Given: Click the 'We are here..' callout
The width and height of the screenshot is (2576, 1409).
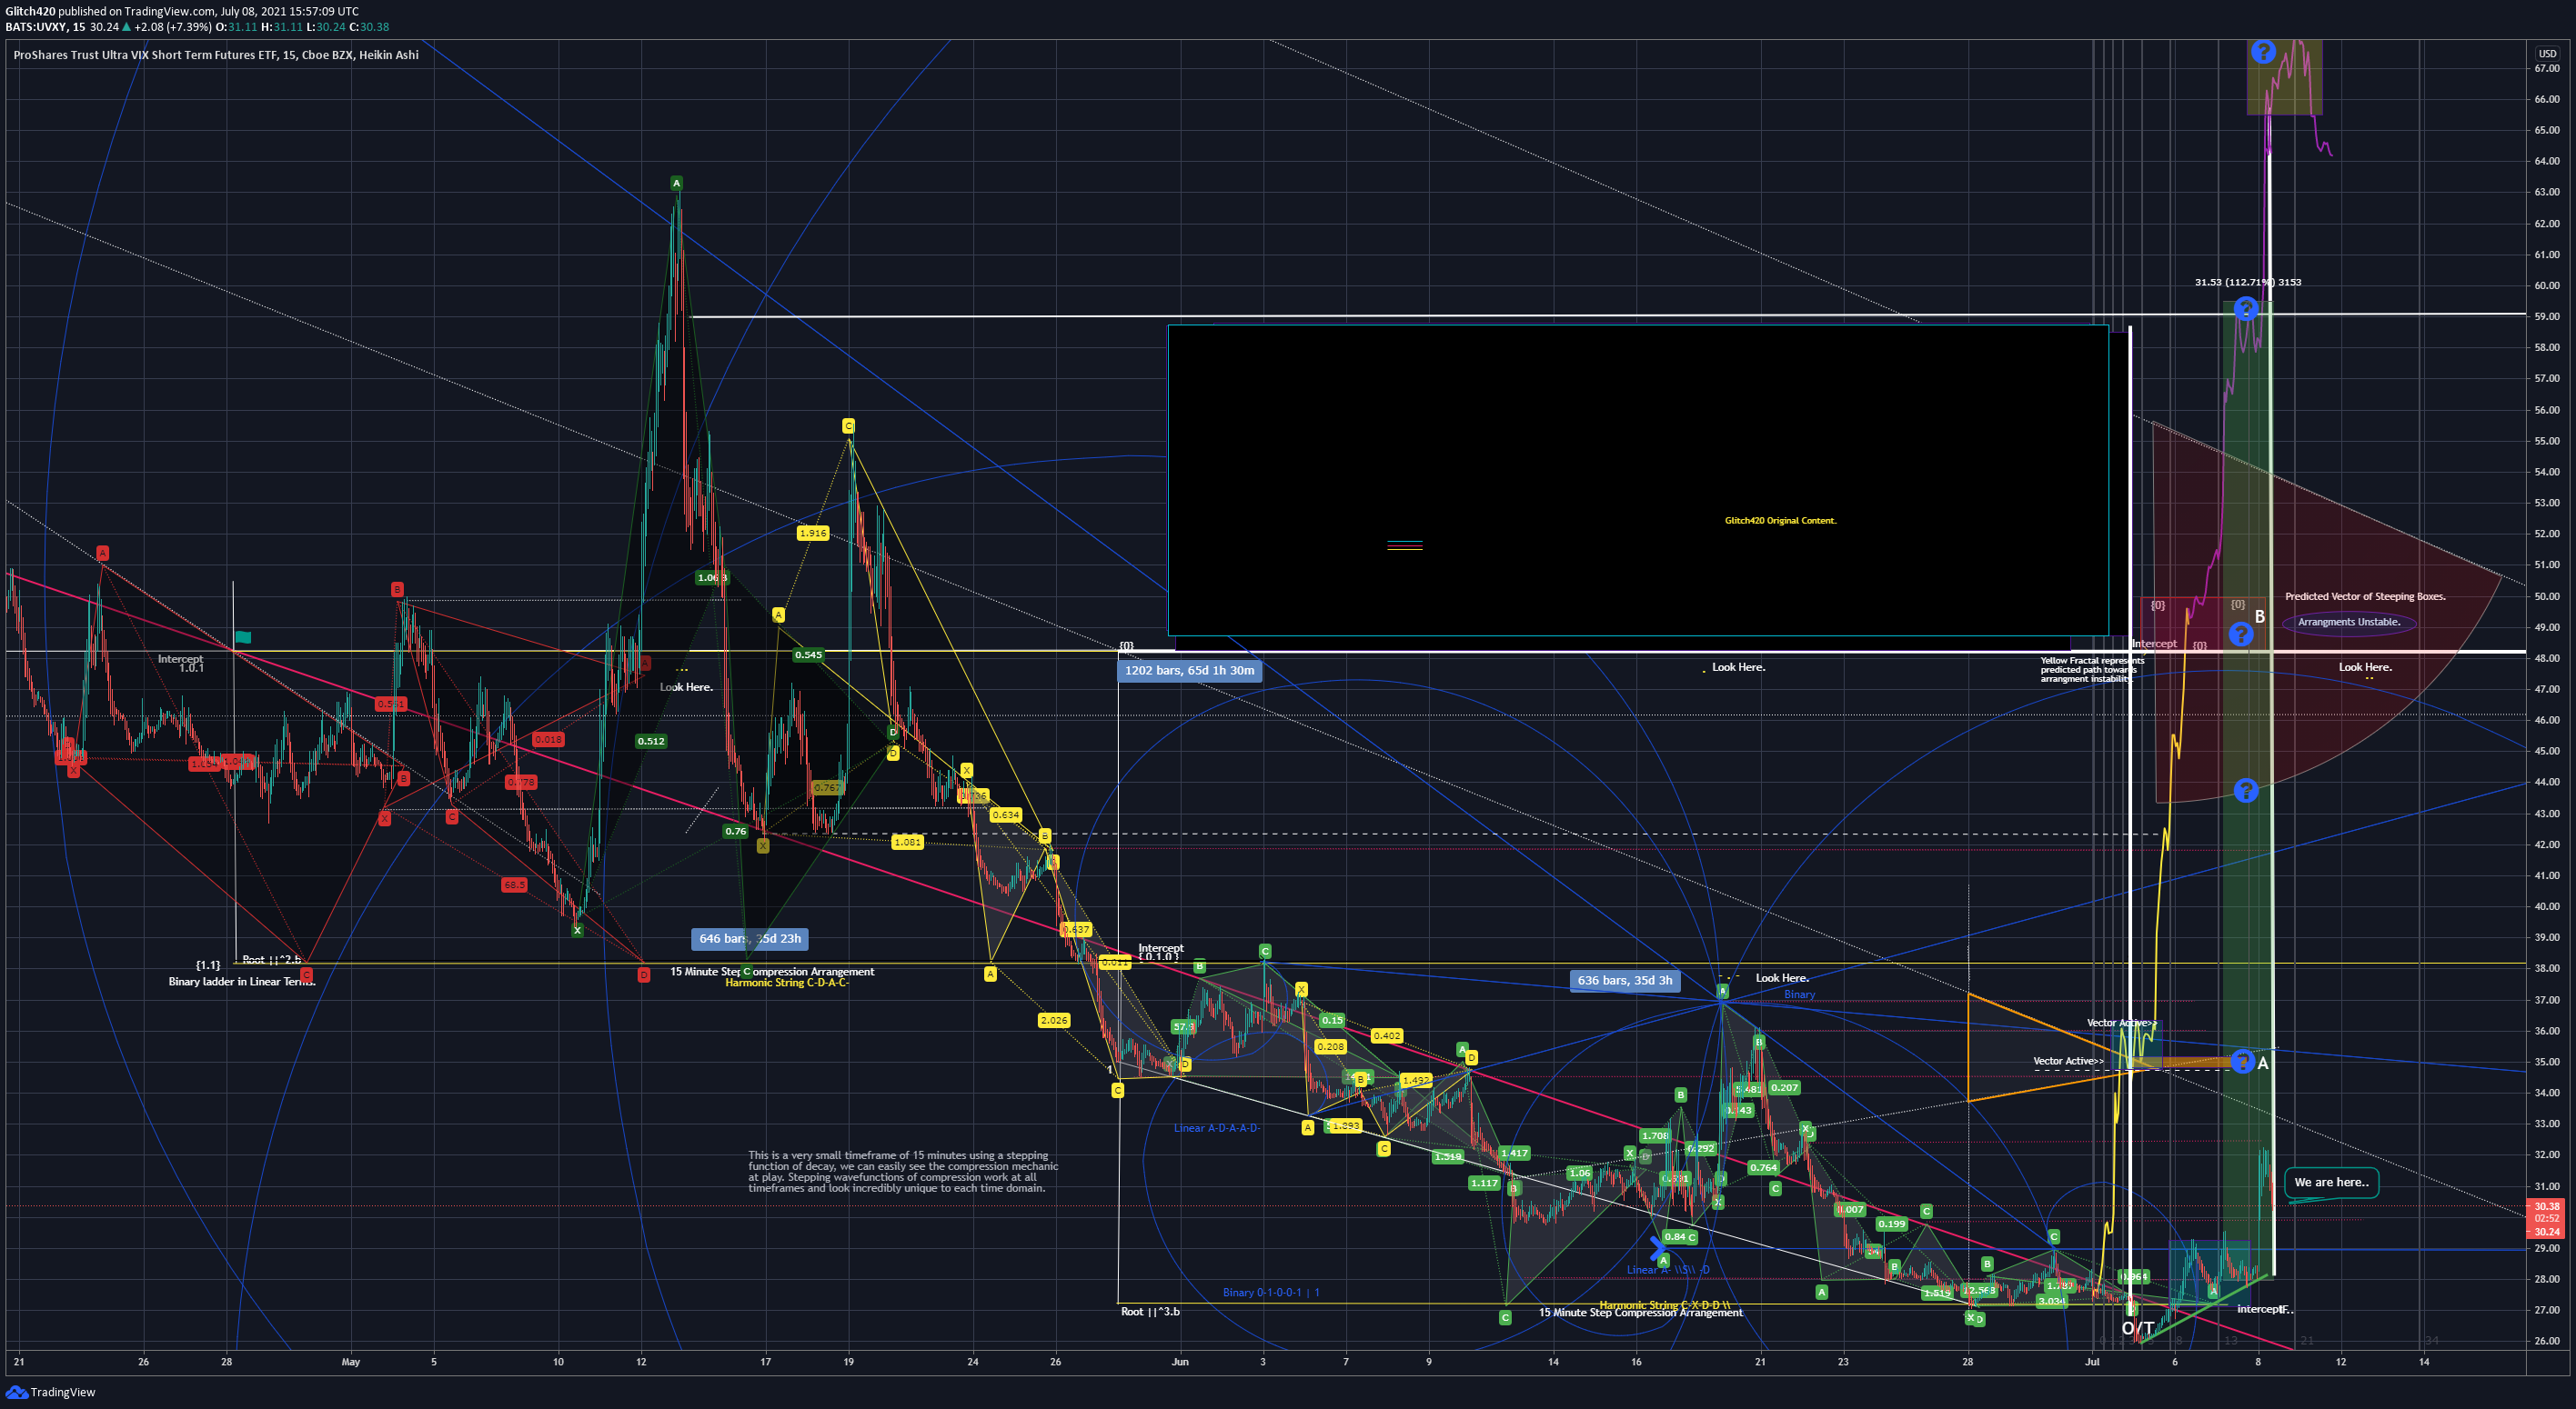Looking at the screenshot, I should (x=2331, y=1182).
